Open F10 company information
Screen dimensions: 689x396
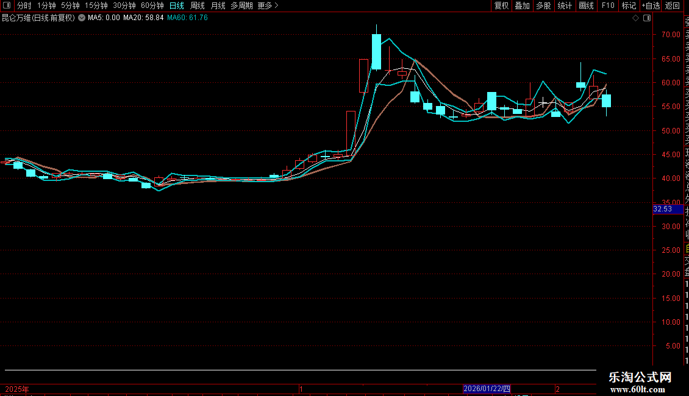[x=608, y=5]
